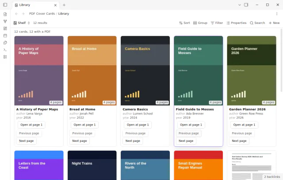This screenshot has width=283, height=180.
Task: Click '12 results' count text
Action: pos(40,23)
